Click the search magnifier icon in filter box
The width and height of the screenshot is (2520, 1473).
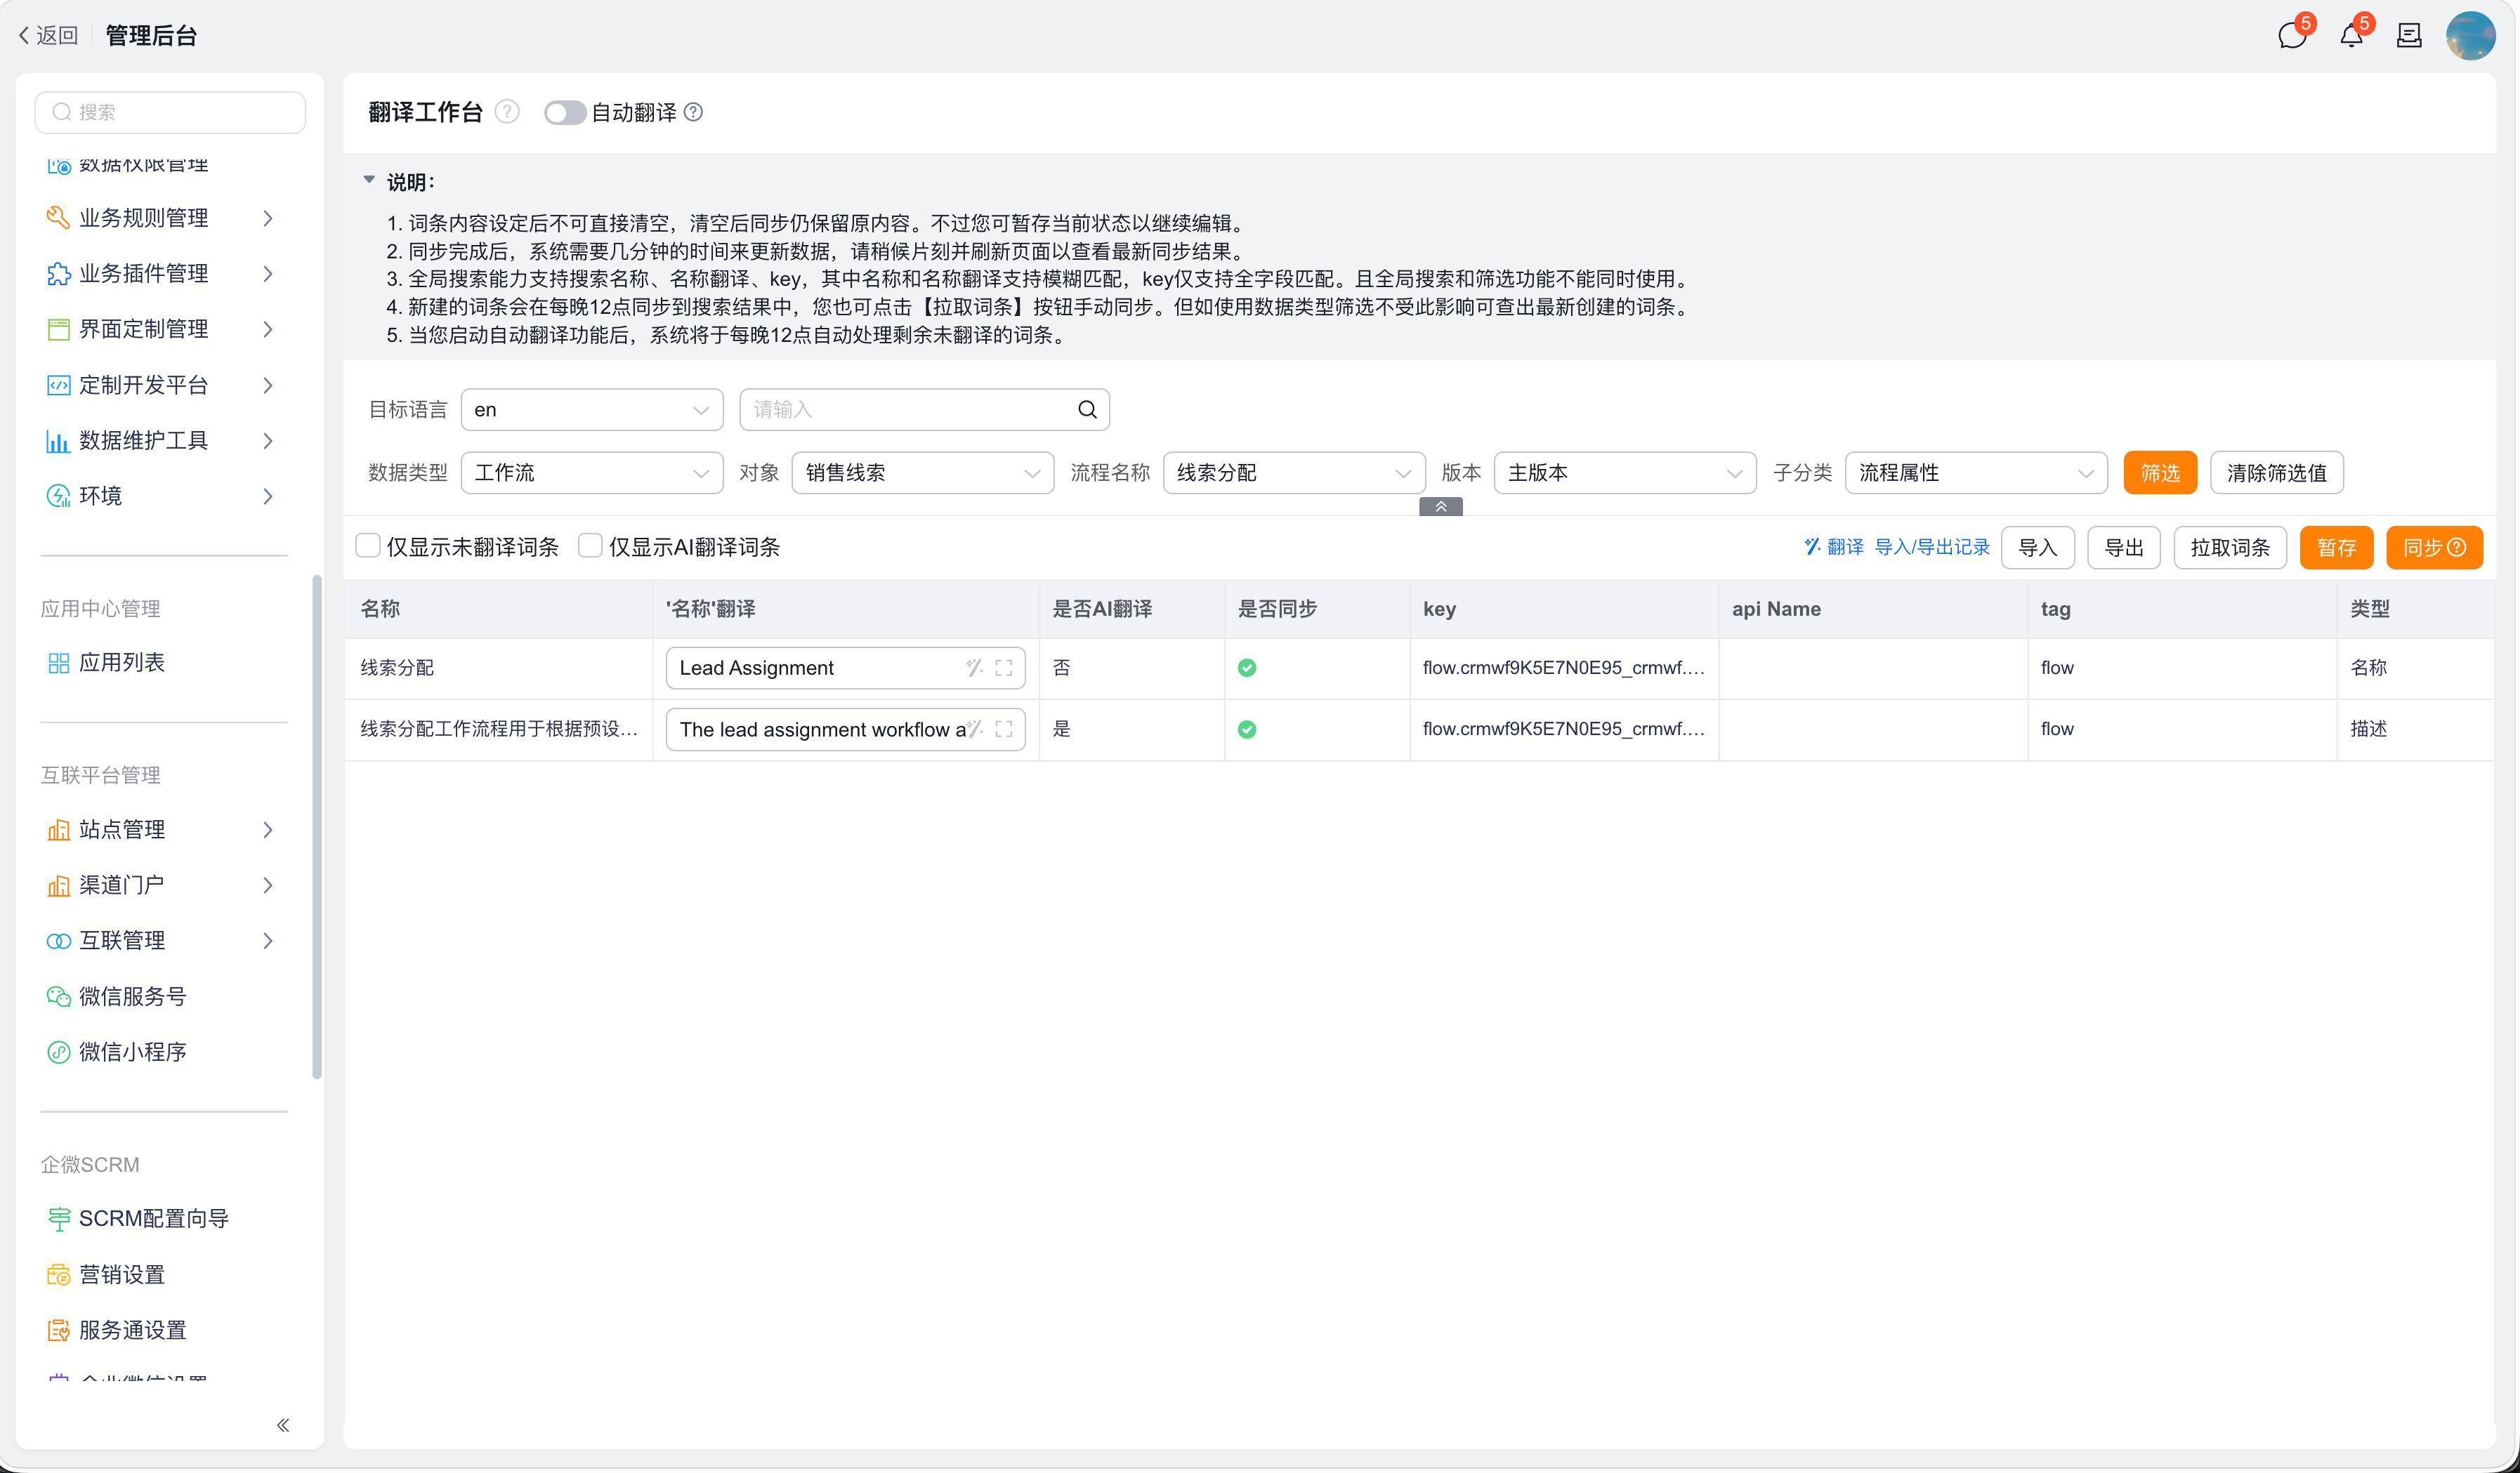[1087, 410]
